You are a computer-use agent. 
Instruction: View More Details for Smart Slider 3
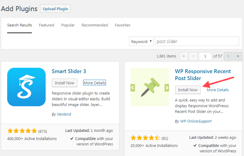point(94,83)
